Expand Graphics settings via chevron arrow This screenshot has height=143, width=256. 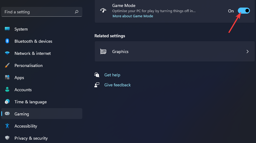(248, 52)
